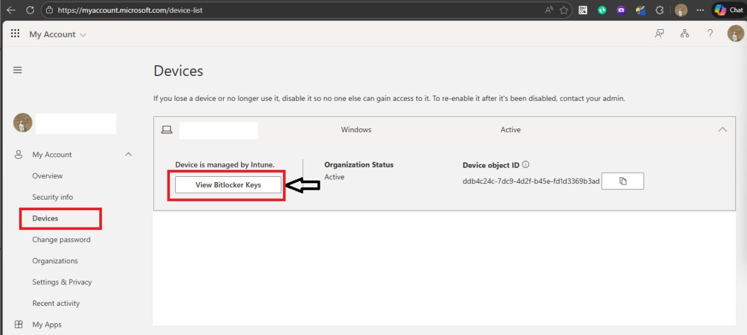This screenshot has width=747, height=335.
Task: Select Recent activity in the sidebar
Action: coord(56,303)
